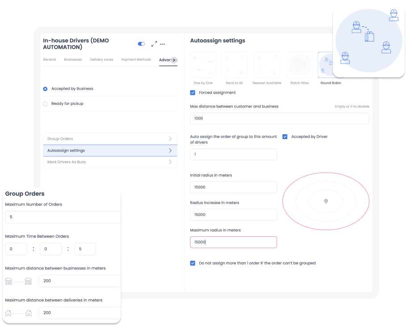Click the Maximum radius in meters field
413x326 pixels.
[233, 242]
